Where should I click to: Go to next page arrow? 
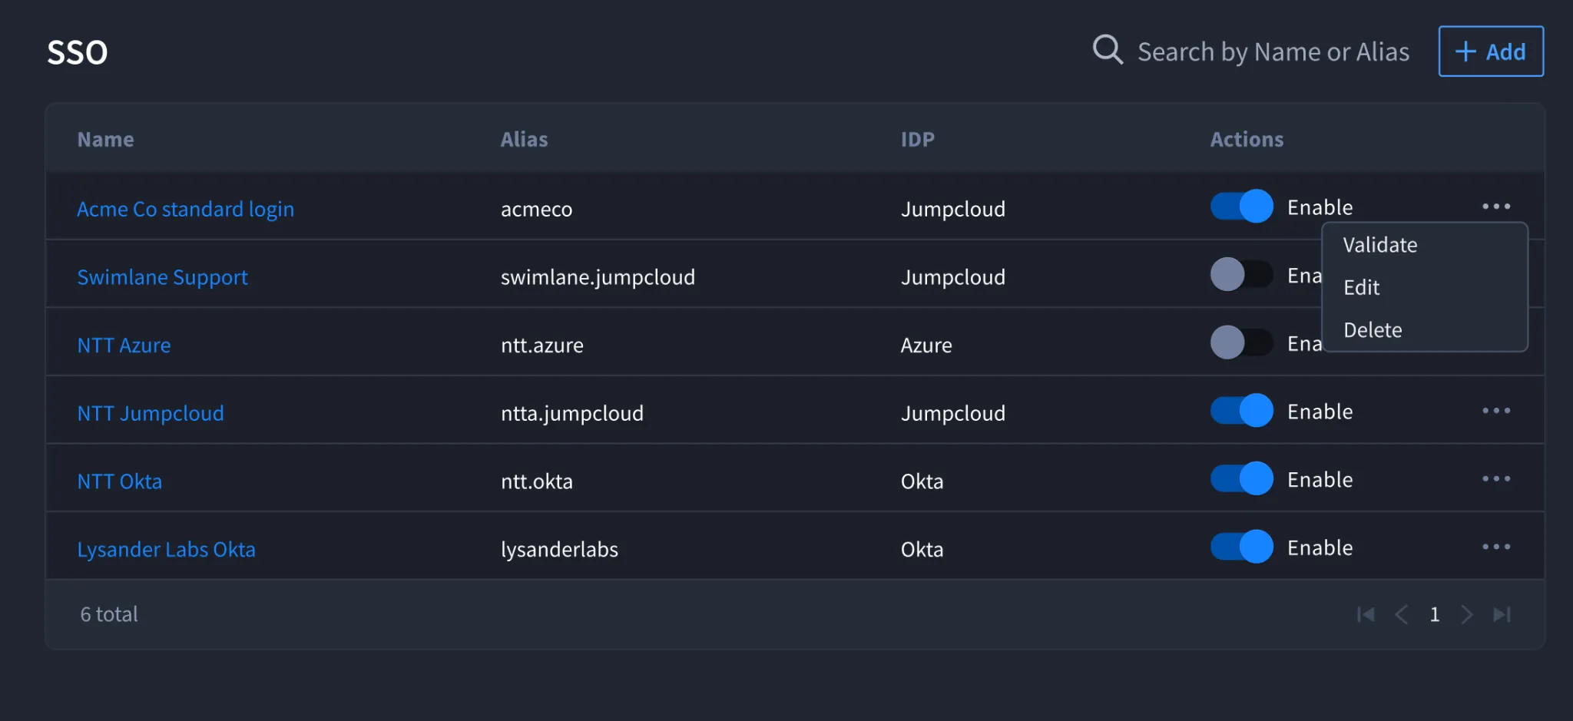pos(1467,614)
